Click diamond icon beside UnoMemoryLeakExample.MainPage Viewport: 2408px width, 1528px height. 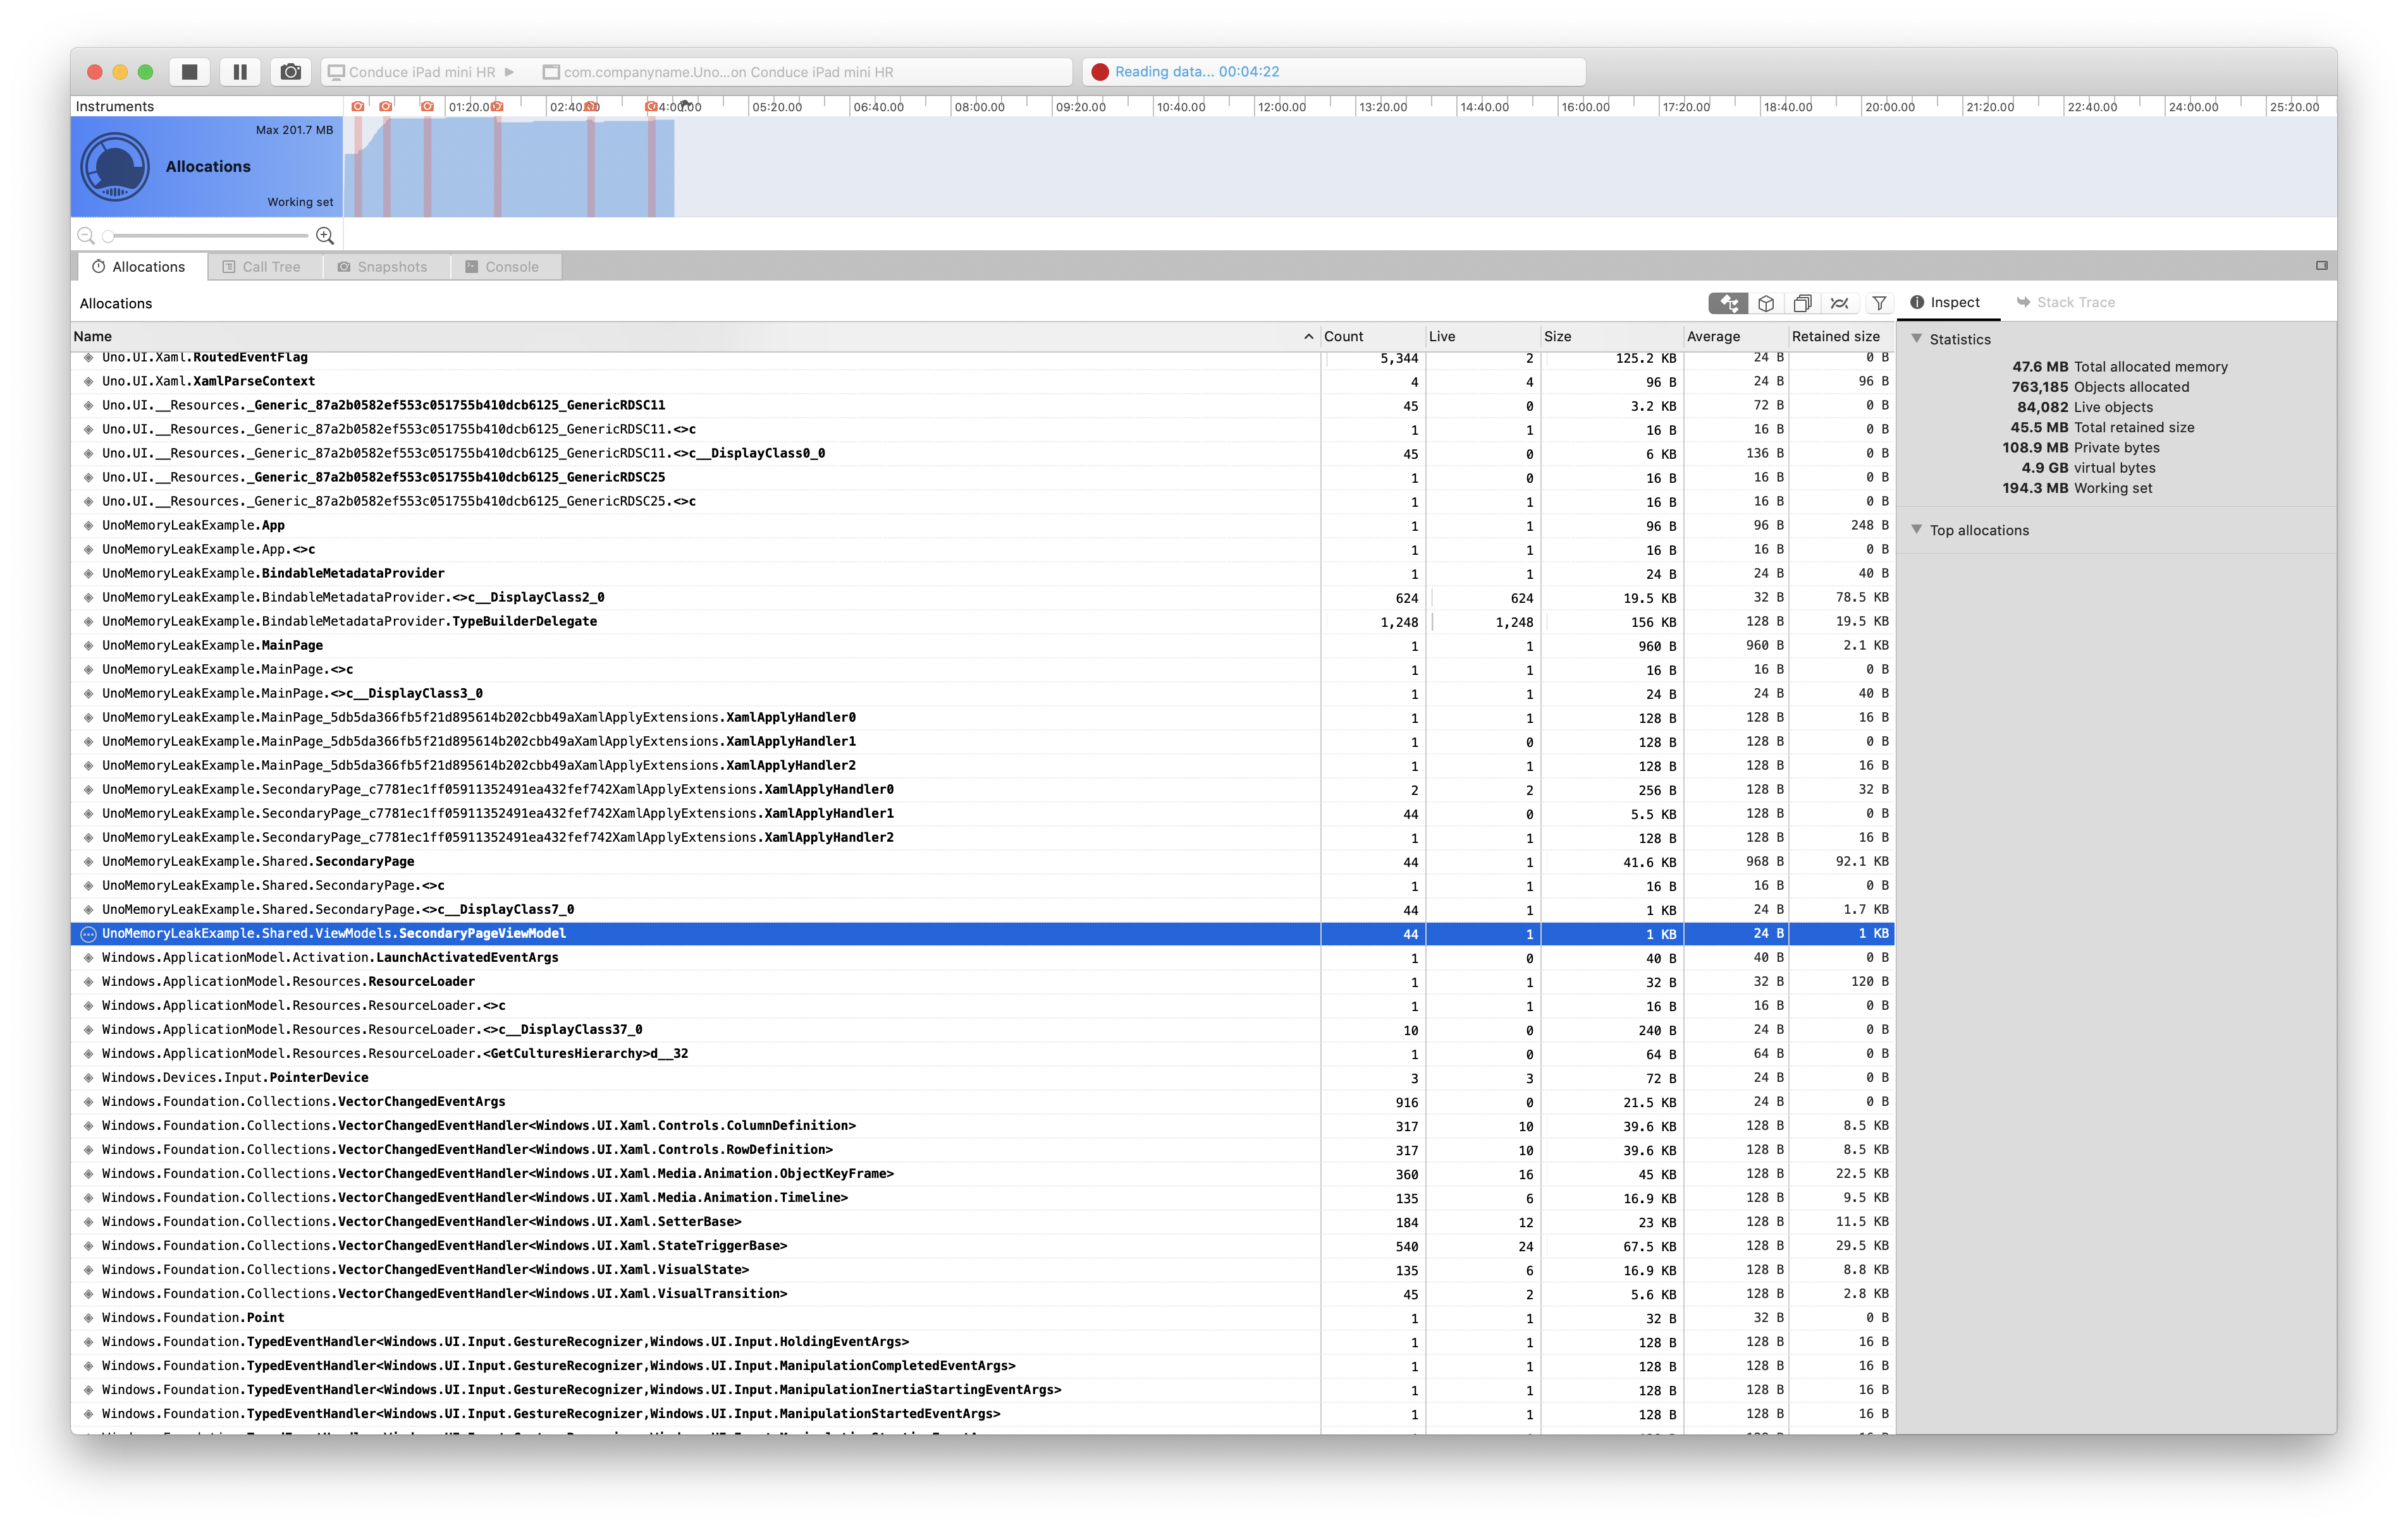click(88, 646)
